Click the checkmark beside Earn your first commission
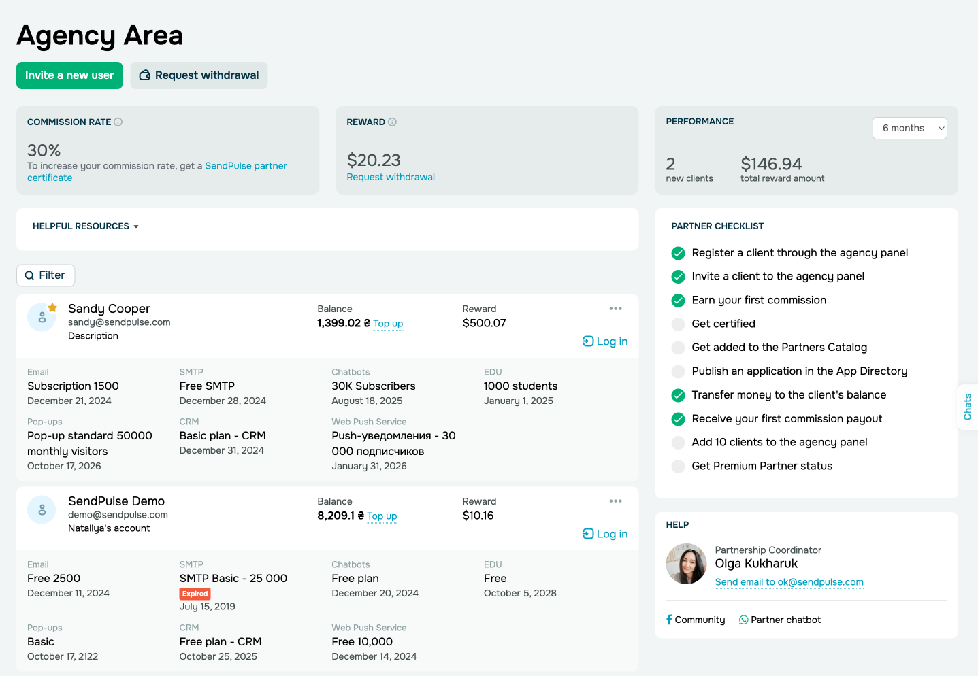This screenshot has height=676, width=978. tap(678, 301)
